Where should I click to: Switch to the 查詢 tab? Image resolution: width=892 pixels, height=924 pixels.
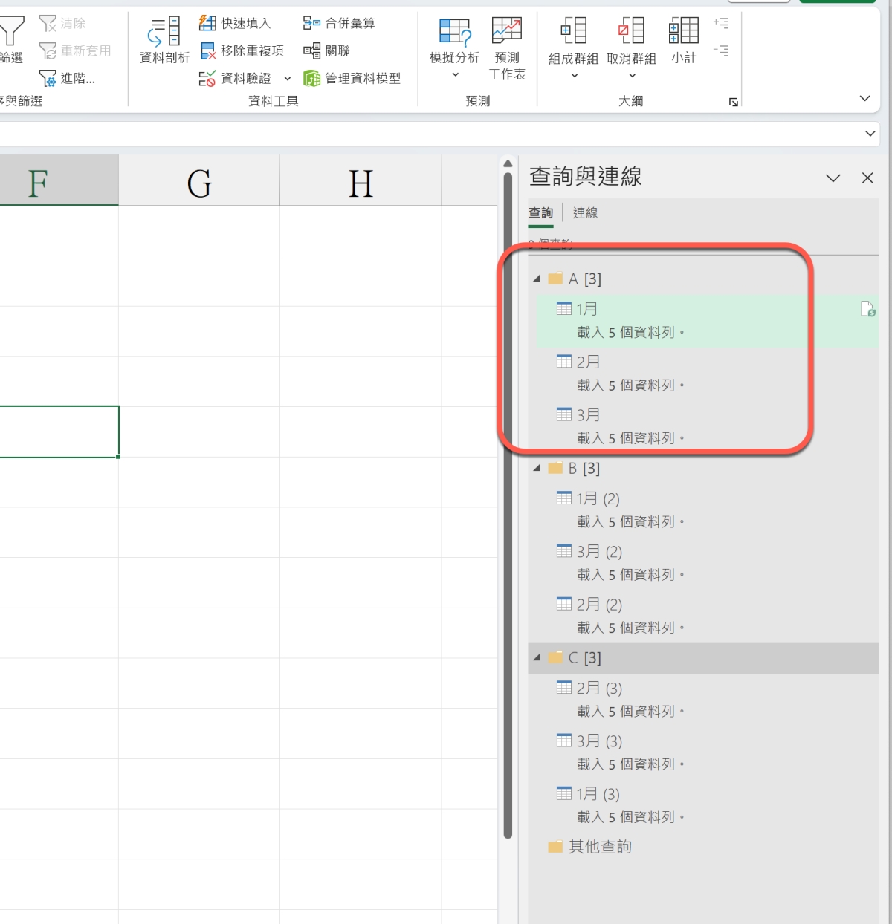[x=540, y=213]
